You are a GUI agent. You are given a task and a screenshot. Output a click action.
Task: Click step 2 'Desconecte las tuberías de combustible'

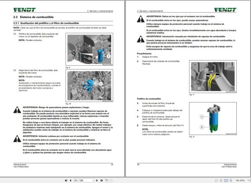[161, 62]
